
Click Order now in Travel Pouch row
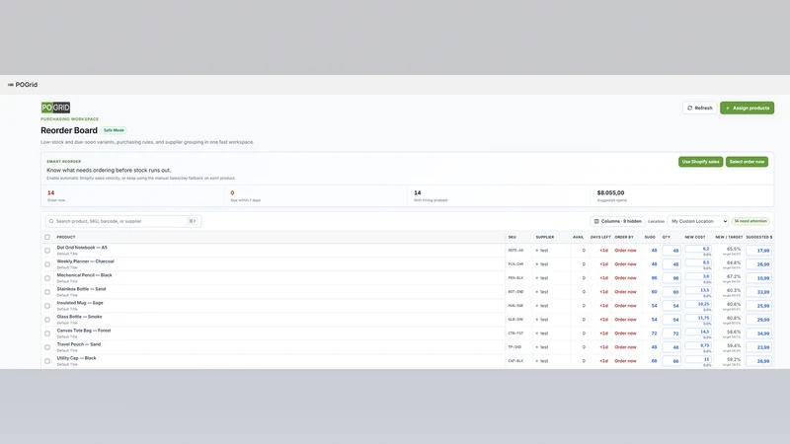[625, 347]
